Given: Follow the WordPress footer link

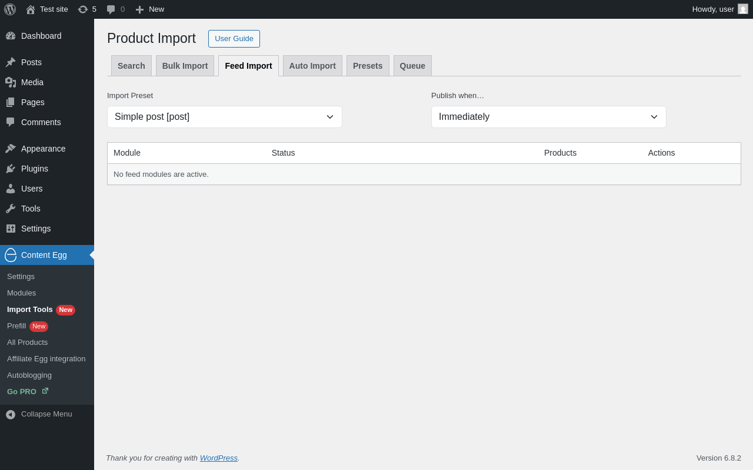Looking at the screenshot, I should 218,458.
